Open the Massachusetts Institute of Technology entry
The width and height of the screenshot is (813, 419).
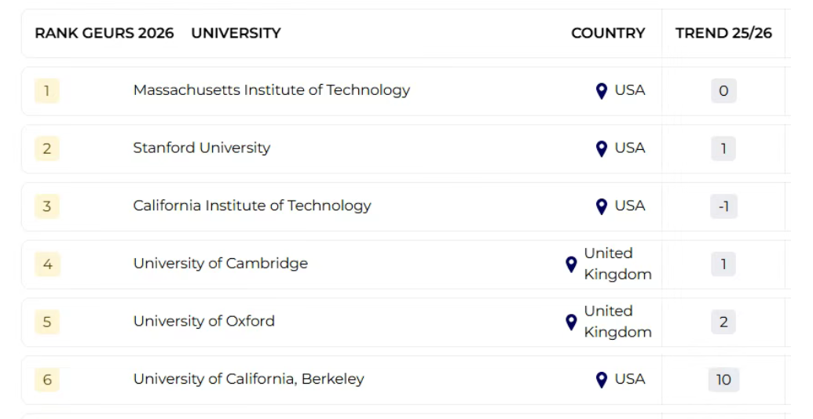click(271, 90)
